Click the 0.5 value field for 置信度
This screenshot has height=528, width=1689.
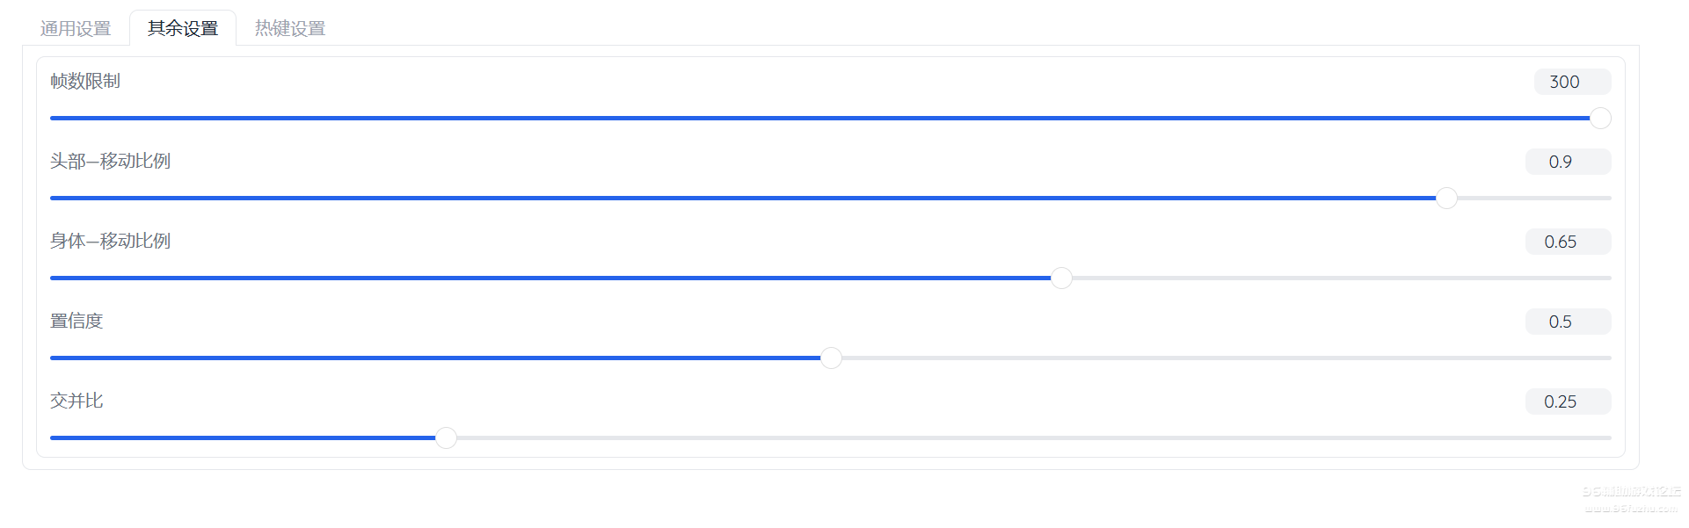1568,321
